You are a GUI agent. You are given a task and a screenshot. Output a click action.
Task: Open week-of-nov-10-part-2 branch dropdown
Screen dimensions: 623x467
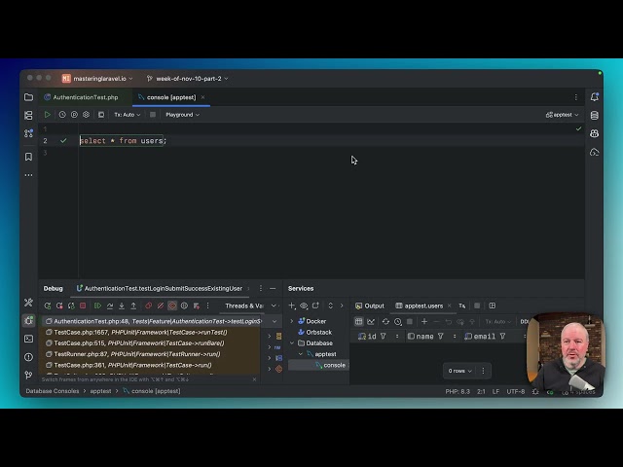(x=188, y=79)
